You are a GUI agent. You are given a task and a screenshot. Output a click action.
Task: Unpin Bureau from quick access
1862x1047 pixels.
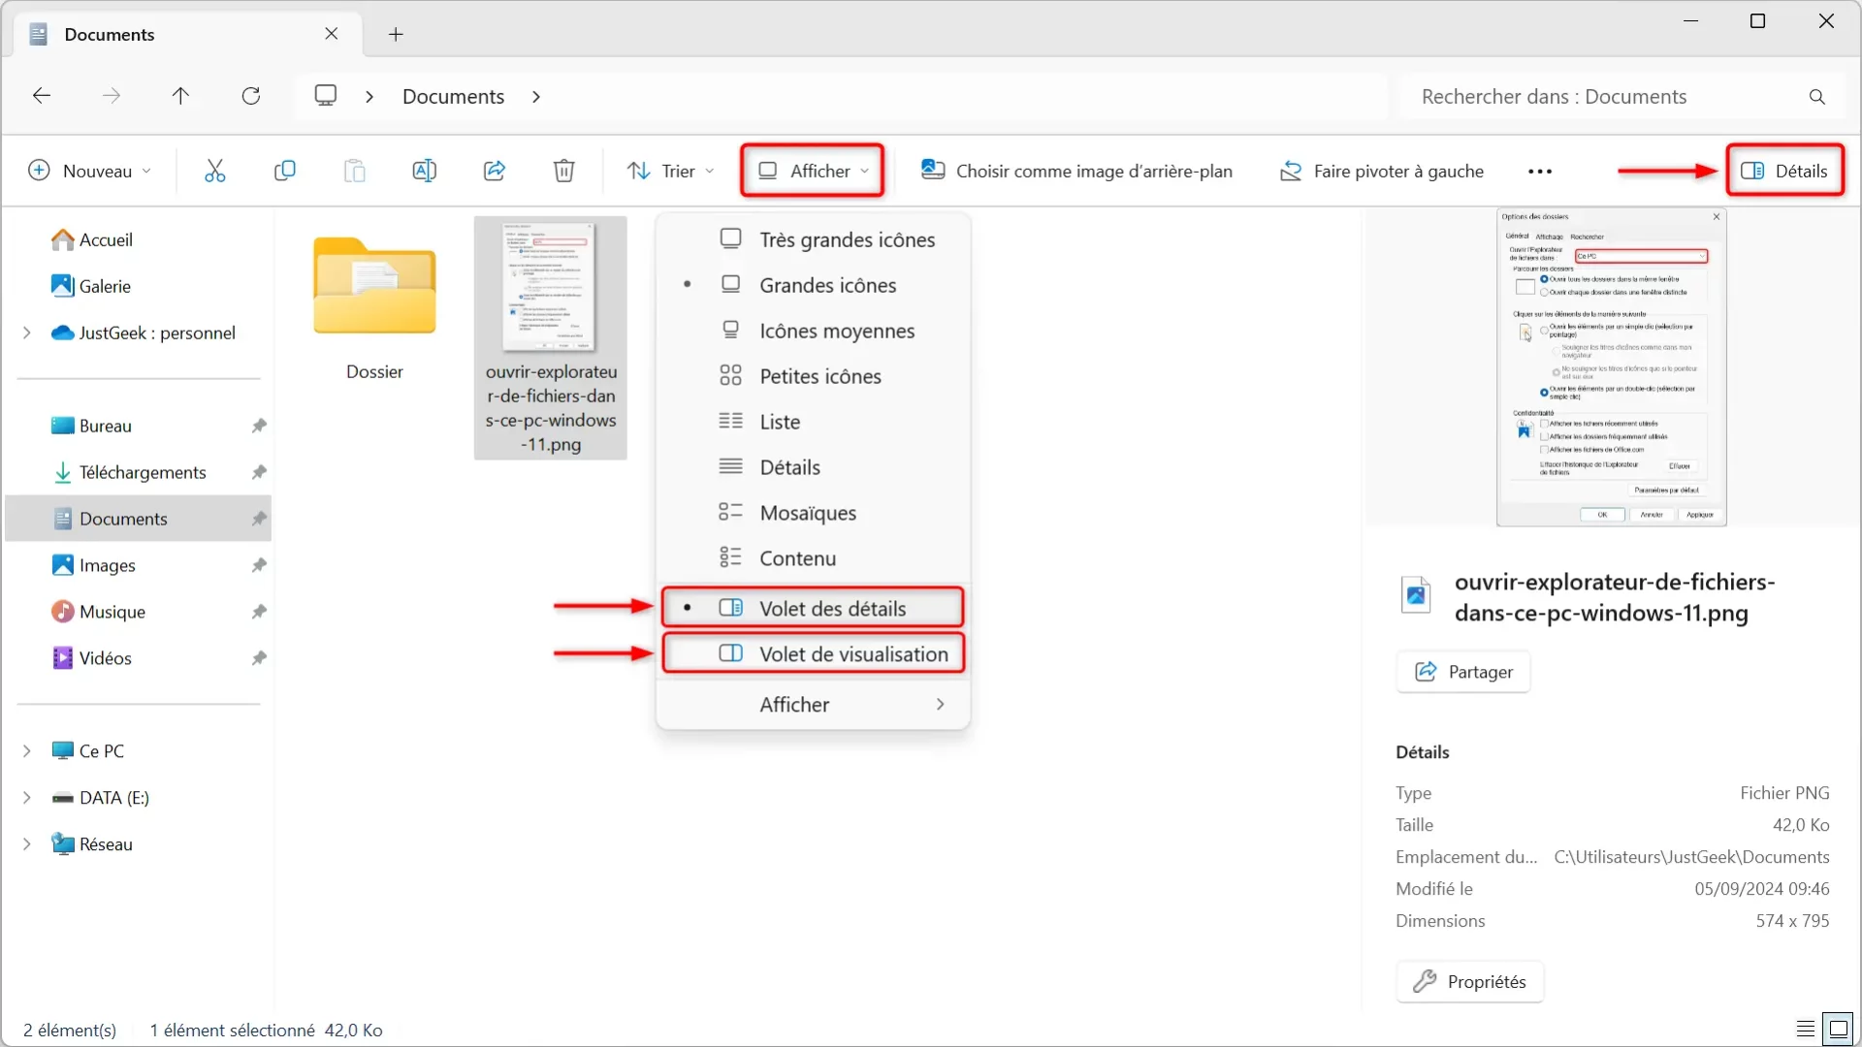259,426
